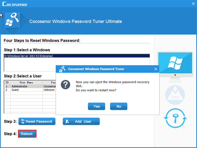Confirm restart with the Yes button
197x148 pixels.
(x=97, y=106)
